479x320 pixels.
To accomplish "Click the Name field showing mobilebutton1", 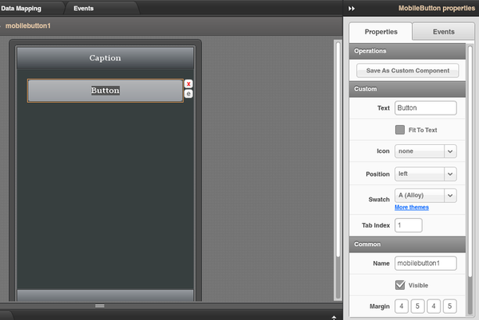I will 425,263.
